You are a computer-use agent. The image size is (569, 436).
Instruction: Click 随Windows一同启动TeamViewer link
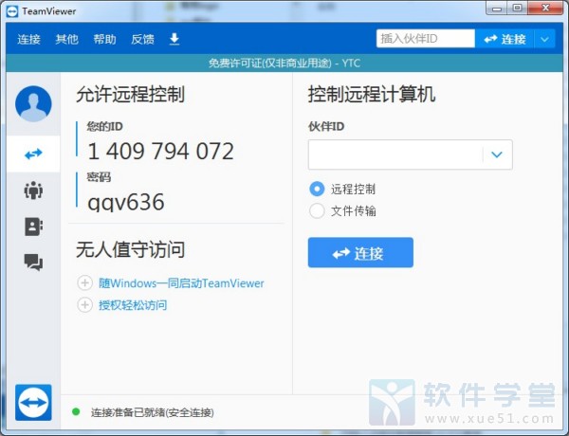pos(181,283)
